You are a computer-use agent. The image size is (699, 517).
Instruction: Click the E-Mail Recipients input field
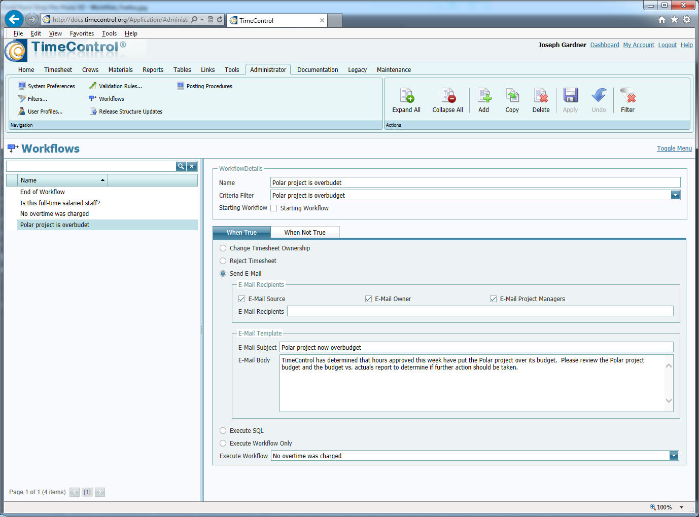pyautogui.click(x=480, y=311)
